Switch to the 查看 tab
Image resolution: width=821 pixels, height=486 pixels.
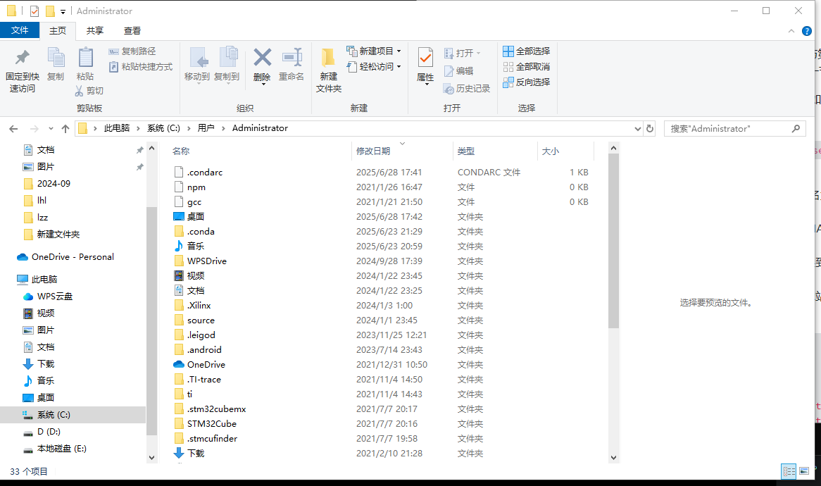click(132, 31)
